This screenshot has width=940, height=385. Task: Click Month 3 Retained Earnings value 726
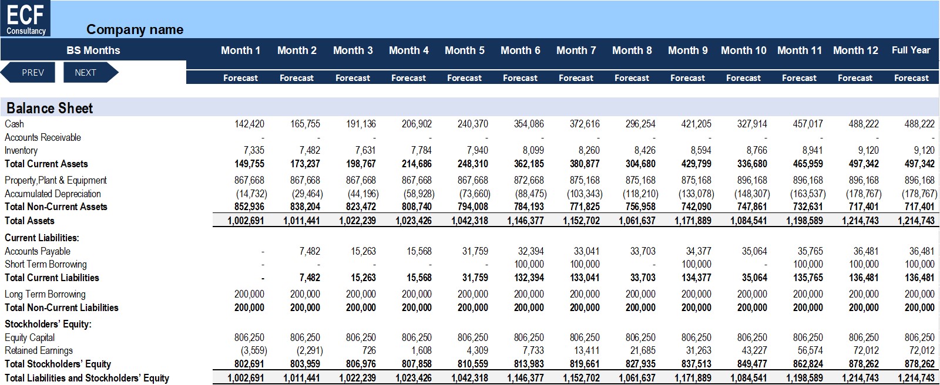368,350
